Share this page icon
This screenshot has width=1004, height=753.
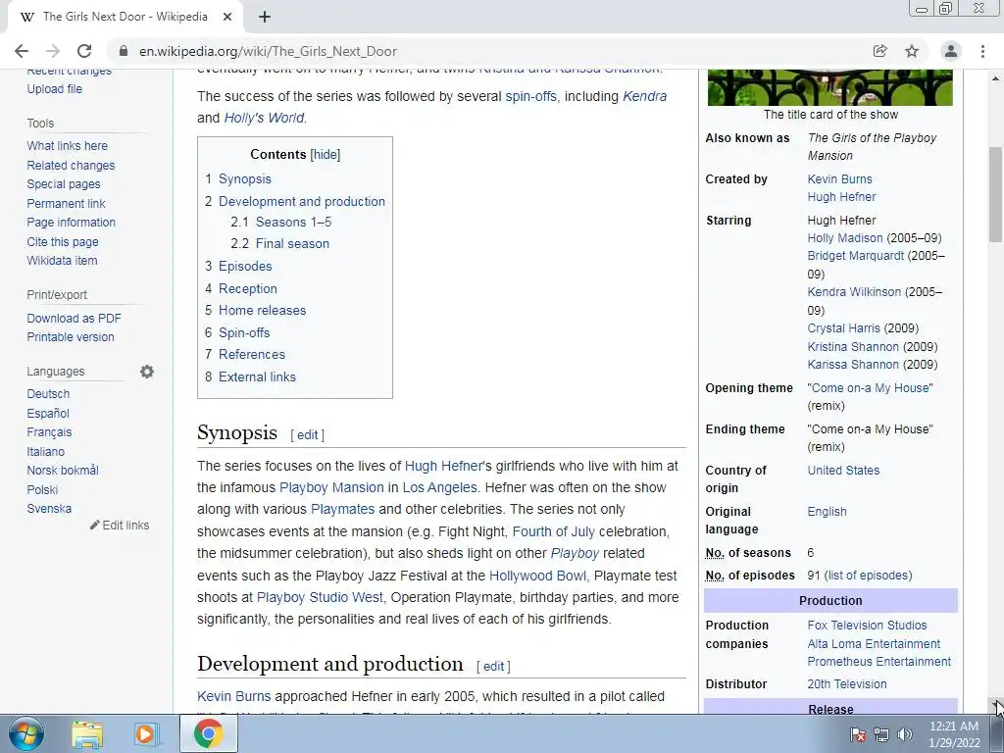click(x=879, y=51)
